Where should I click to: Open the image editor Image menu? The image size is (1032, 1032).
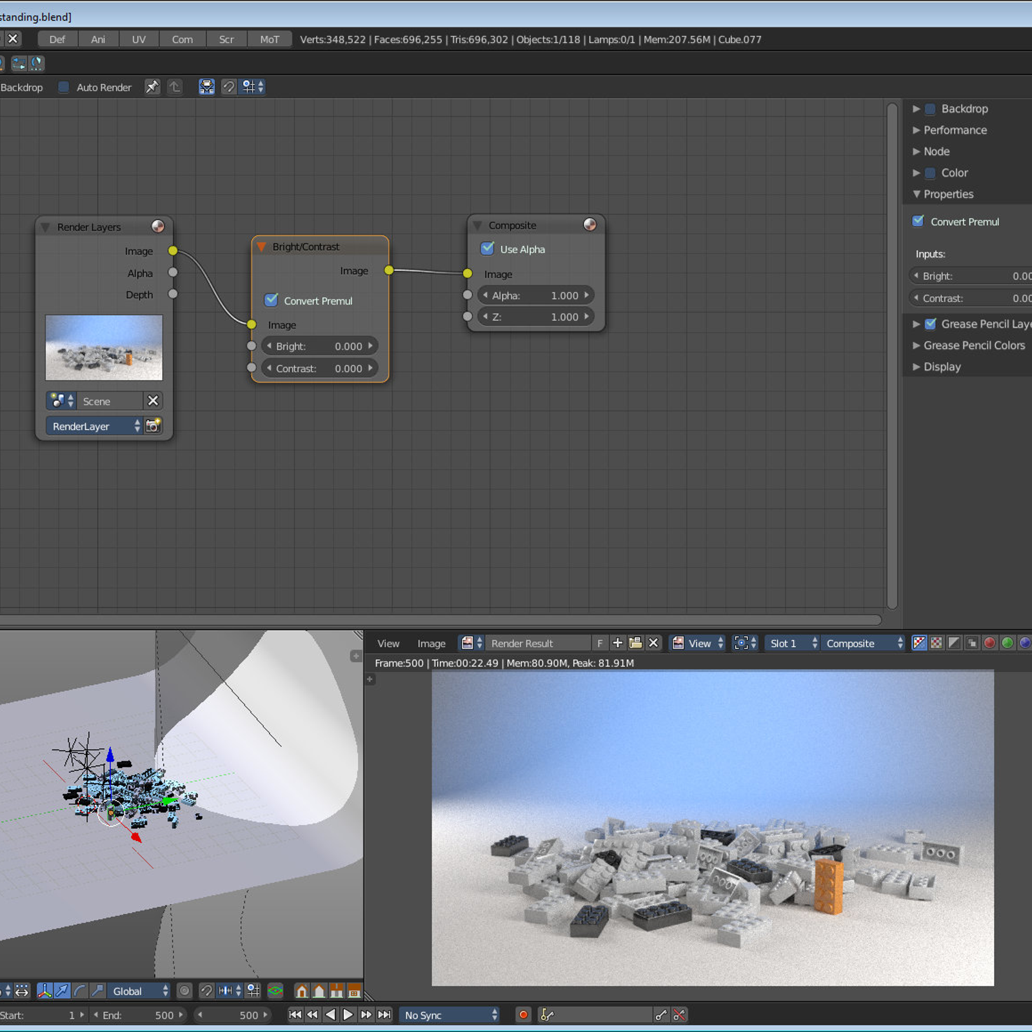(x=431, y=643)
